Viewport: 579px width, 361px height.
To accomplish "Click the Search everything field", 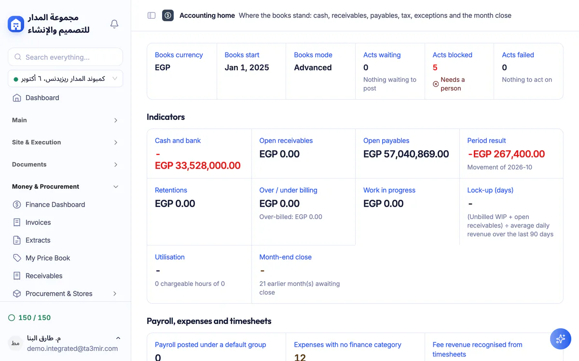I will click(x=65, y=57).
